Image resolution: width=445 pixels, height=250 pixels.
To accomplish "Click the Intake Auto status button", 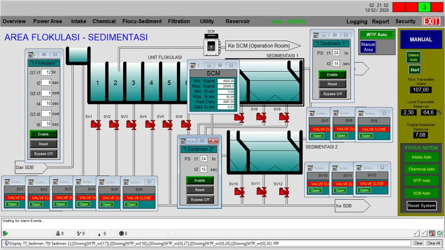I will pyautogui.click(x=421, y=157).
